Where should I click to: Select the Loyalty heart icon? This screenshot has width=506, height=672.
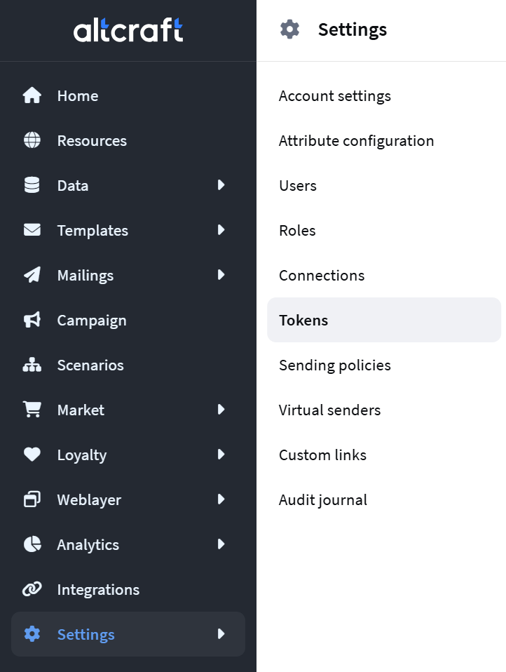(x=32, y=455)
